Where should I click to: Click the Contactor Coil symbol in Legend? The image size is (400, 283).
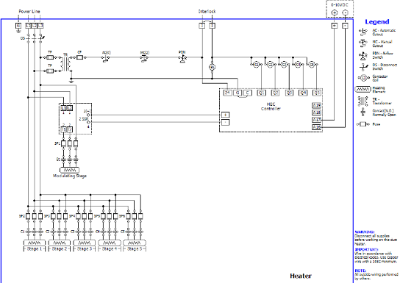(363, 78)
